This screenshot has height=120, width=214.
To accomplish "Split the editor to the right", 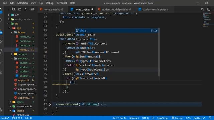I will pos(209,9).
